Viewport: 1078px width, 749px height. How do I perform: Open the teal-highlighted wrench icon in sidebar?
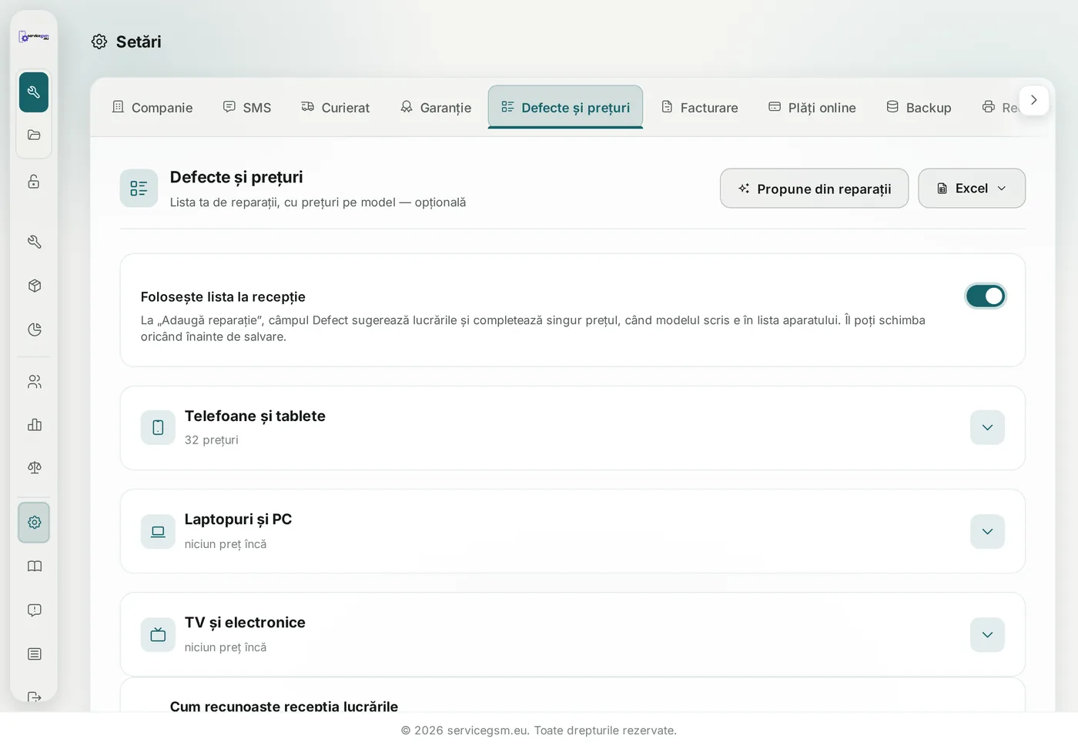point(34,92)
